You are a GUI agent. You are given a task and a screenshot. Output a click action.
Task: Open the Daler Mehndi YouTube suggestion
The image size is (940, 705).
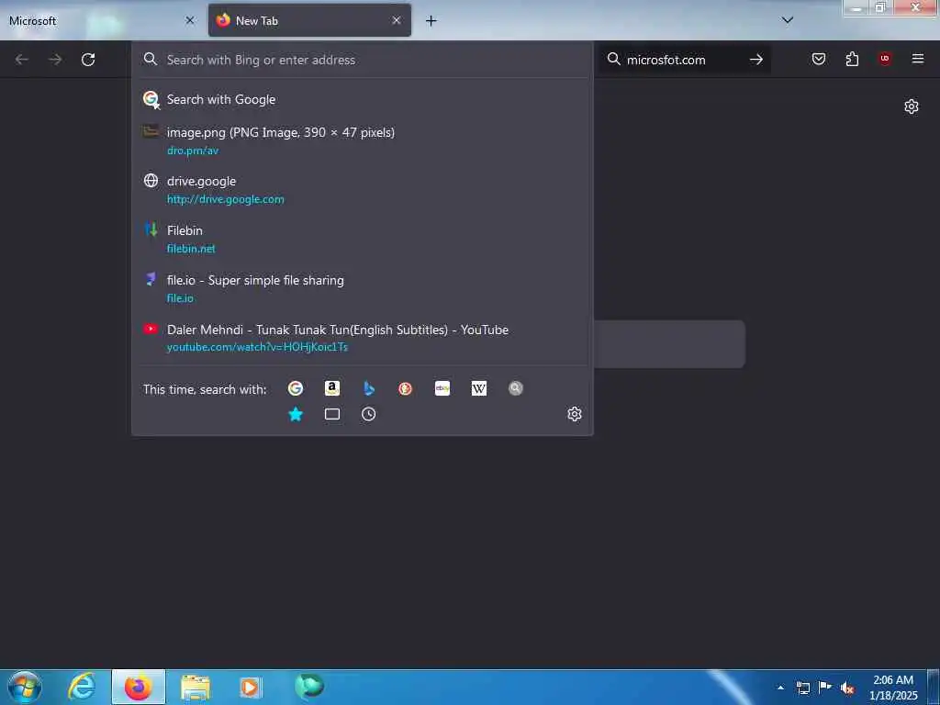[362, 338]
